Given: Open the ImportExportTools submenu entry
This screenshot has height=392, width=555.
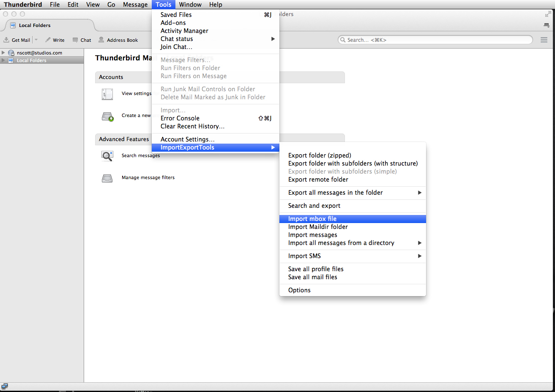Looking at the screenshot, I should tap(216, 147).
